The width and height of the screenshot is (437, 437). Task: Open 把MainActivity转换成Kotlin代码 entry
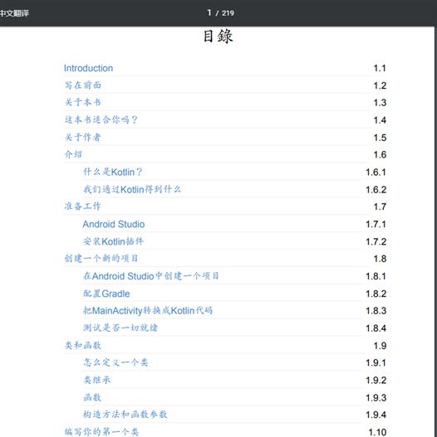(x=148, y=310)
